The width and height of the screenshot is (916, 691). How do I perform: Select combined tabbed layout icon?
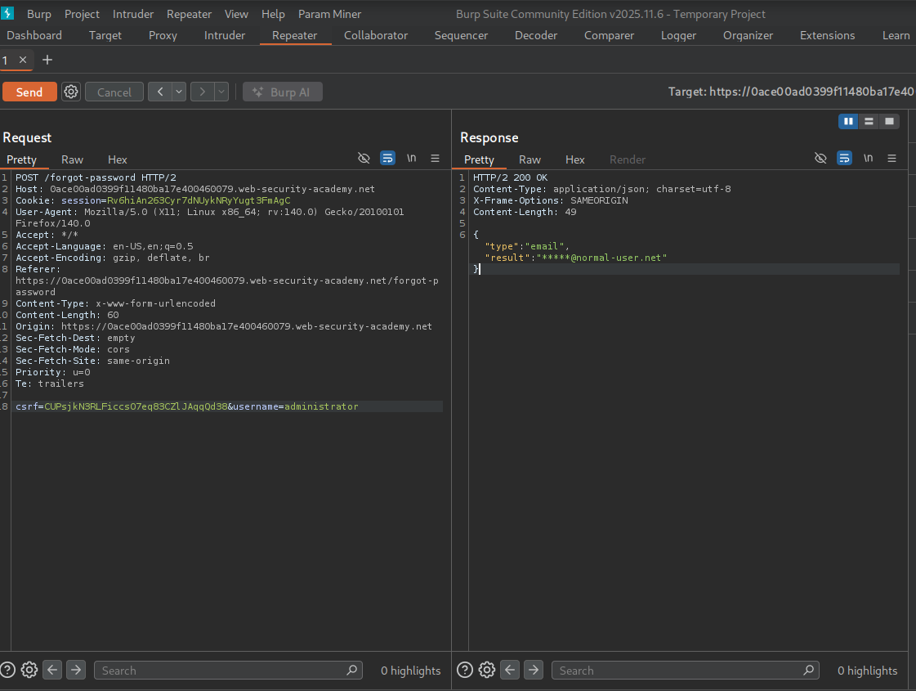coord(889,121)
